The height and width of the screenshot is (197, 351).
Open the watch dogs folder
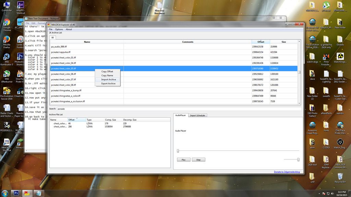312,58
